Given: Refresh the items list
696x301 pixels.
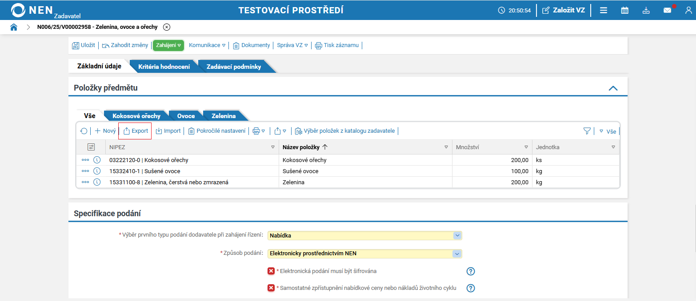Looking at the screenshot, I should point(84,131).
